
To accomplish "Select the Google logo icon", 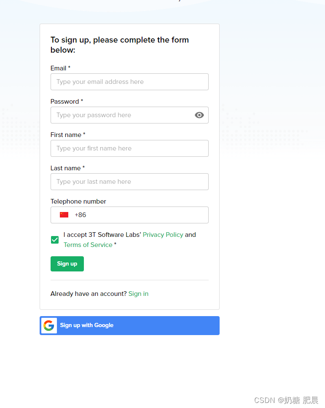I will pyautogui.click(x=49, y=325).
